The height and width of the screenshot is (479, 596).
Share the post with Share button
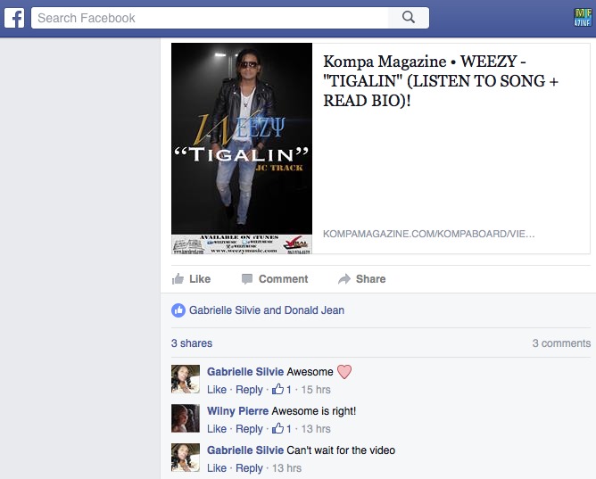click(x=362, y=279)
